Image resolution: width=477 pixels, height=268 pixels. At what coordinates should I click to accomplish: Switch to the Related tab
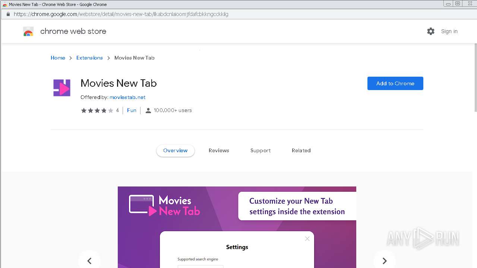[x=301, y=150]
